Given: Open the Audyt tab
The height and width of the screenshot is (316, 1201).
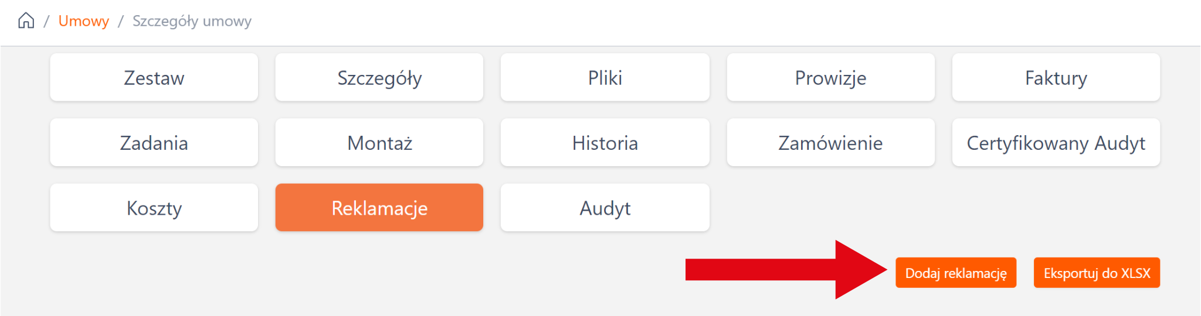Looking at the screenshot, I should click(x=605, y=208).
